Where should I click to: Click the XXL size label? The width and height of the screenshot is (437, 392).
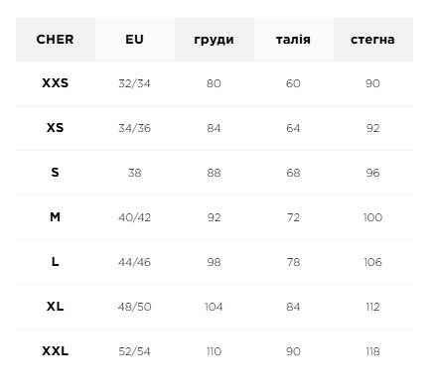(55, 350)
